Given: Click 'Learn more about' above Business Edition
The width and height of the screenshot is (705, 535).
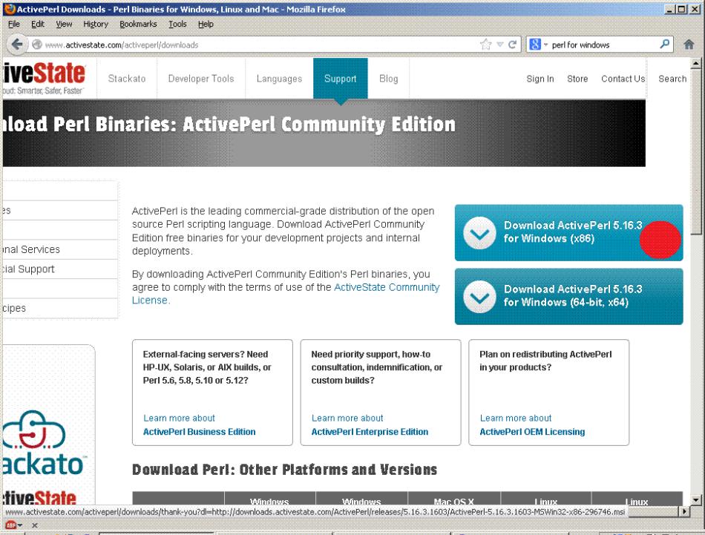Looking at the screenshot, I should pyautogui.click(x=179, y=418).
